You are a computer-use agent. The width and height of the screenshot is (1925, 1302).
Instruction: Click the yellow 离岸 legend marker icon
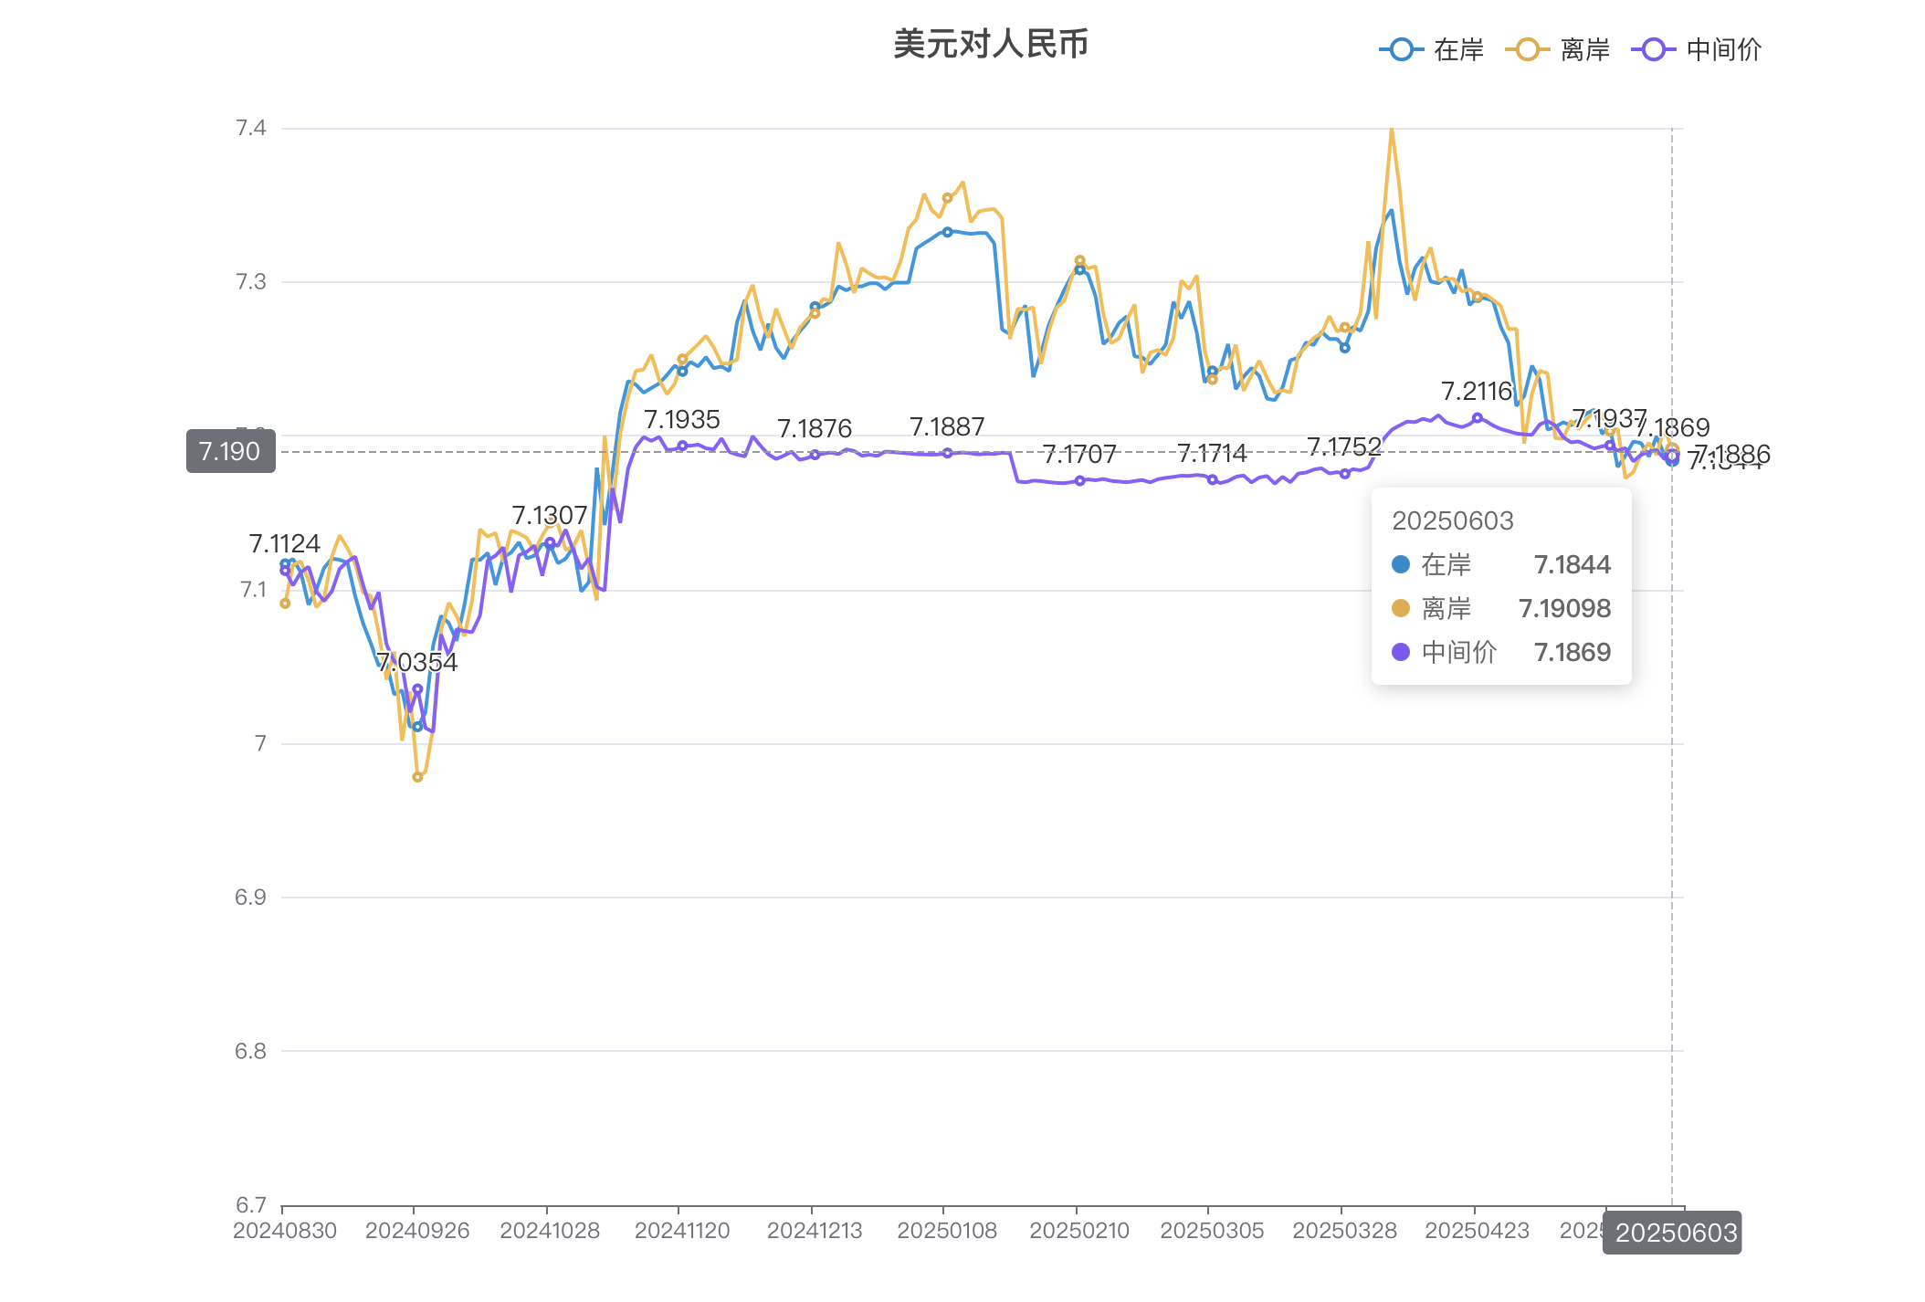click(1527, 49)
